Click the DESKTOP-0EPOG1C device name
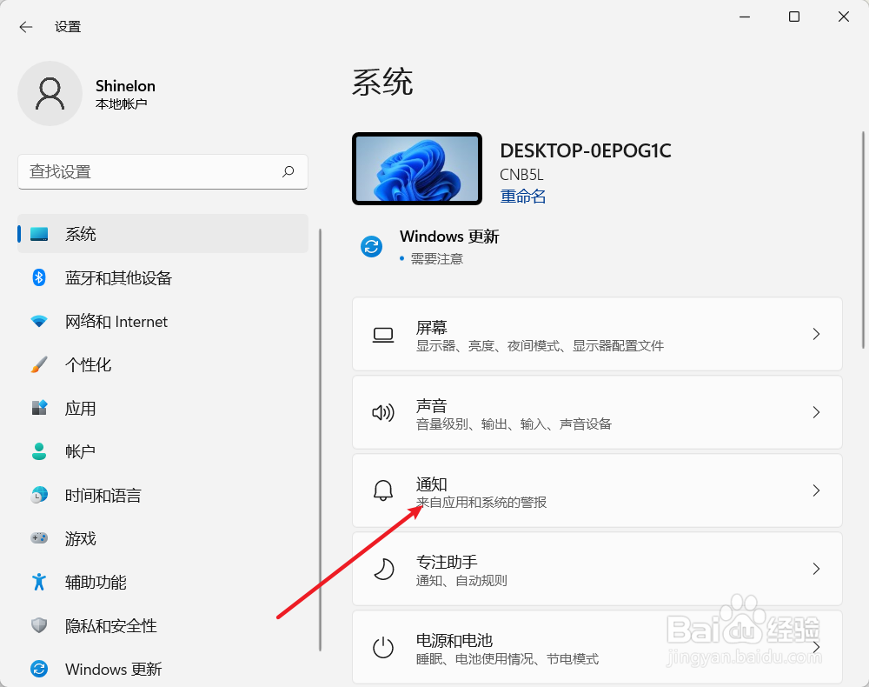Screen dimensions: 869x687 click(x=585, y=150)
